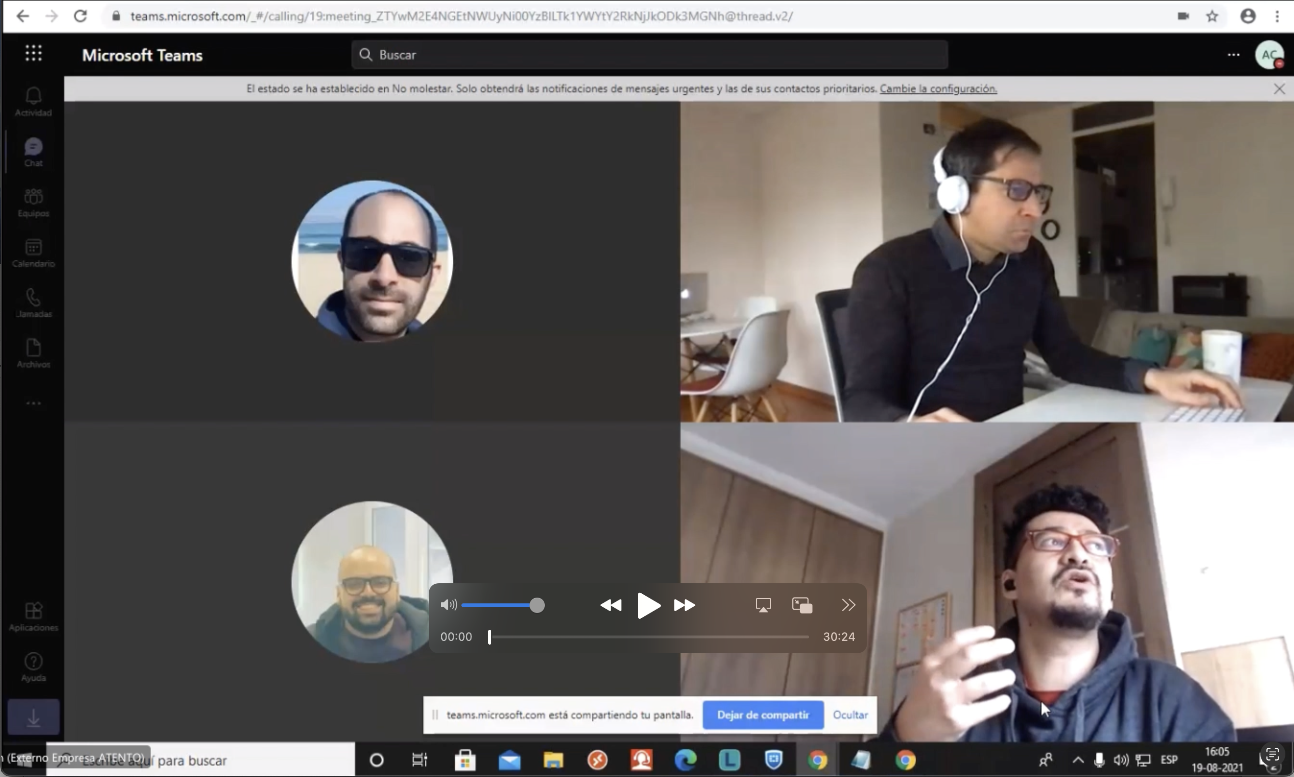Show hidden system tray icons
The height and width of the screenshot is (777, 1294).
[1078, 760]
